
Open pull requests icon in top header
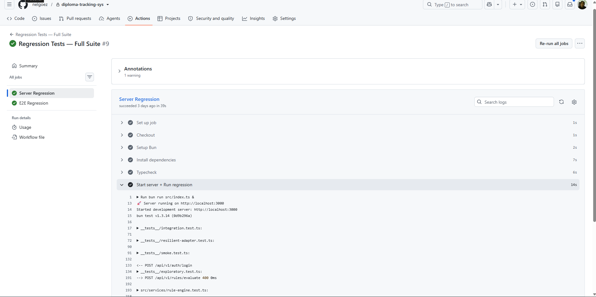coord(545,5)
